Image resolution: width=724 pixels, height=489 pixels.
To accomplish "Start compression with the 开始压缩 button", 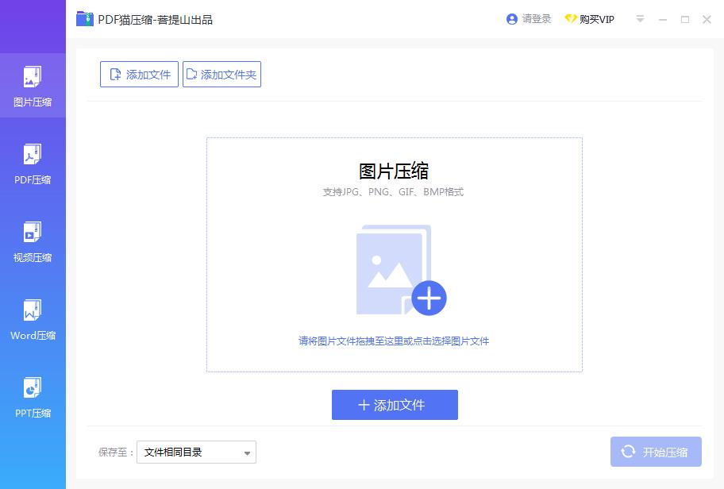I will (657, 452).
